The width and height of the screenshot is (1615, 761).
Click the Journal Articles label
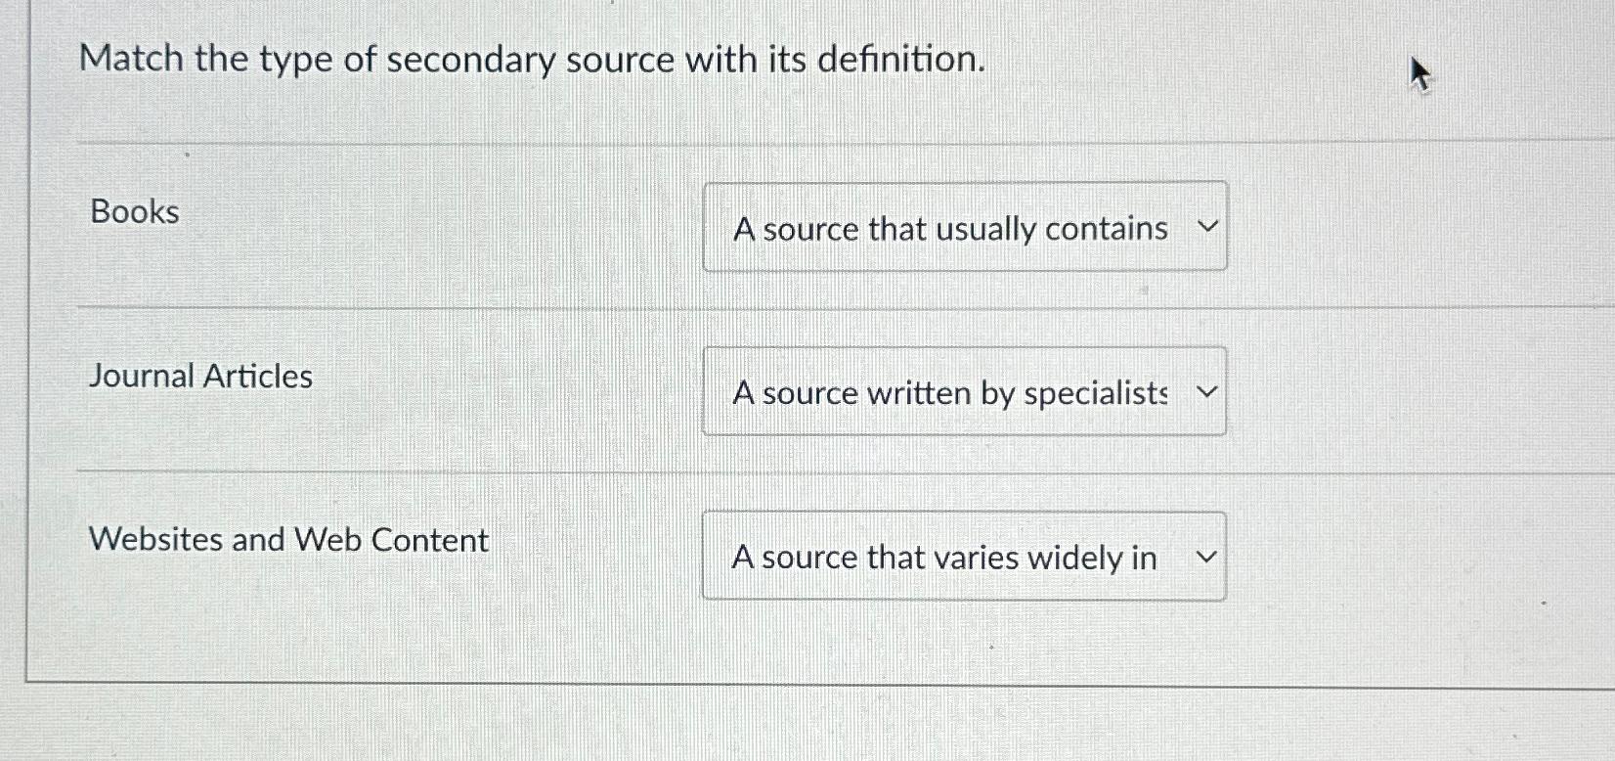(x=199, y=376)
